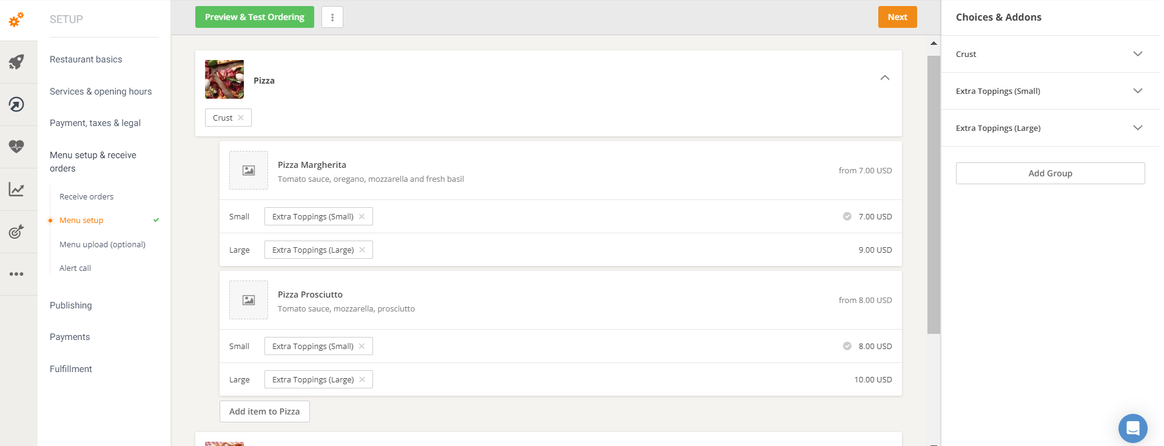Click the Margherita Large 9.00 USD price
1164x446 pixels.
point(875,250)
